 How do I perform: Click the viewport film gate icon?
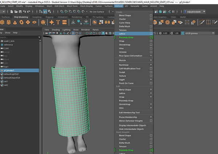pyautogui.click(x=77, y=33)
